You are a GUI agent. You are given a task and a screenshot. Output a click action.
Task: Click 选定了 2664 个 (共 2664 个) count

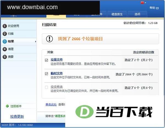134,74
